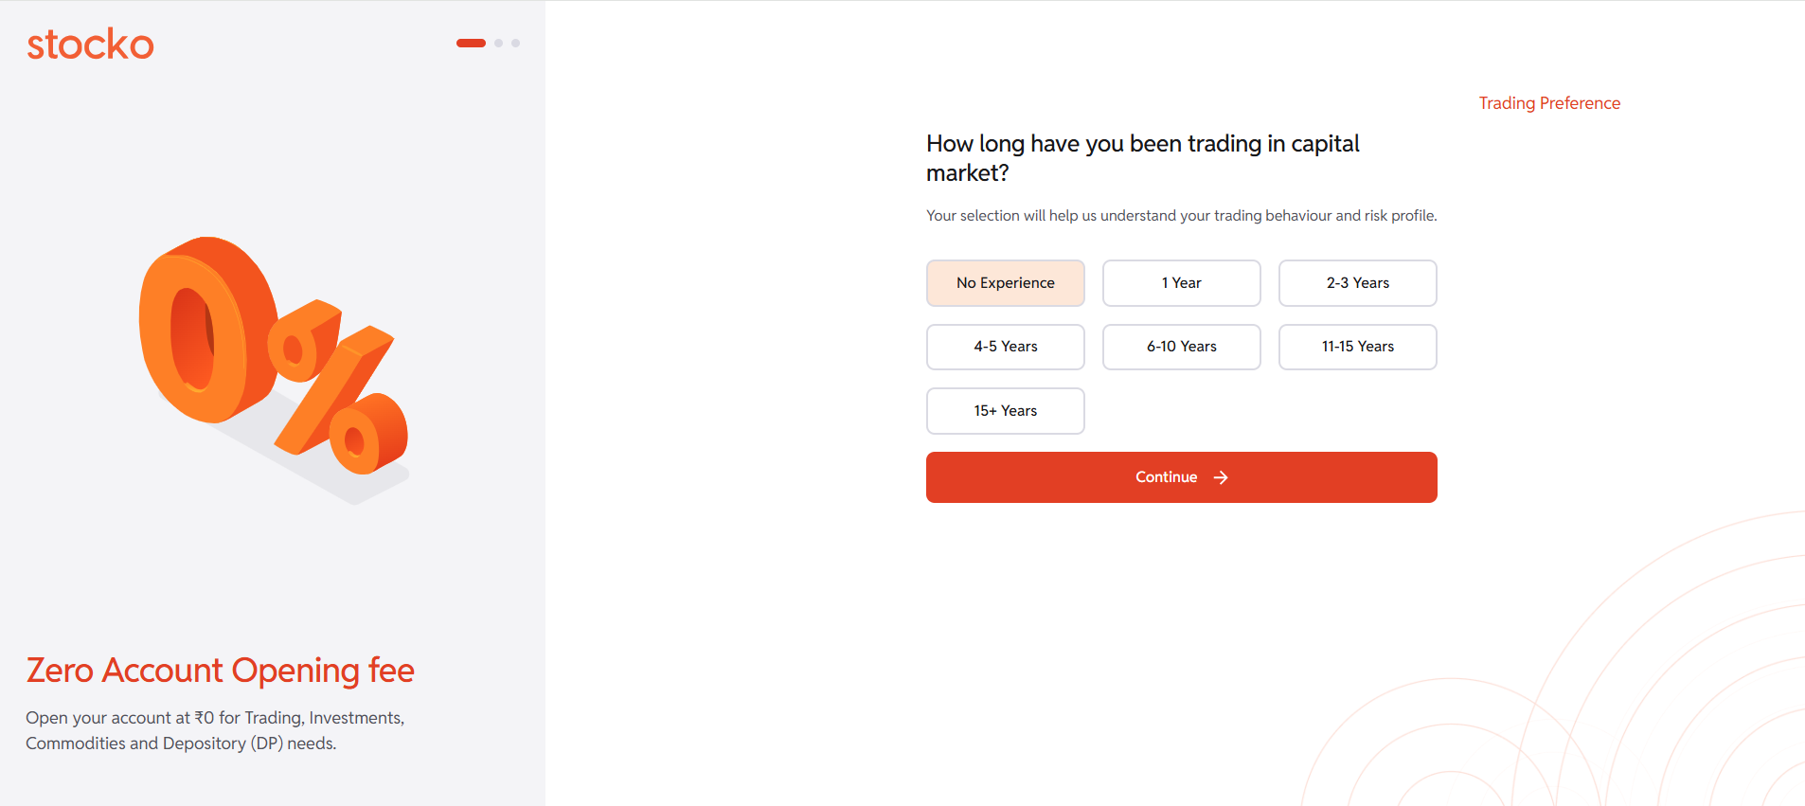This screenshot has height=806, width=1805.
Task: Click the Zero Account Opening fee headline
Action: click(220, 671)
